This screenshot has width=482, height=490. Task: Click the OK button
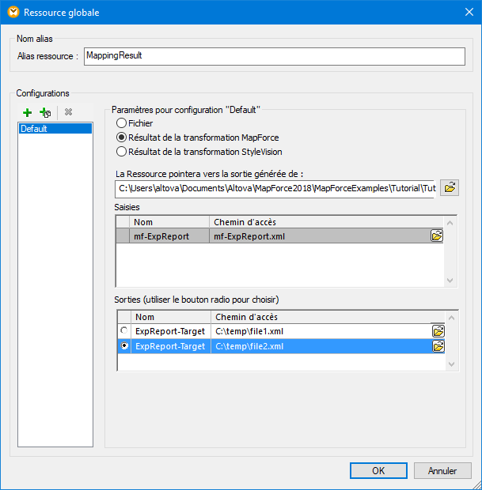tap(378, 470)
